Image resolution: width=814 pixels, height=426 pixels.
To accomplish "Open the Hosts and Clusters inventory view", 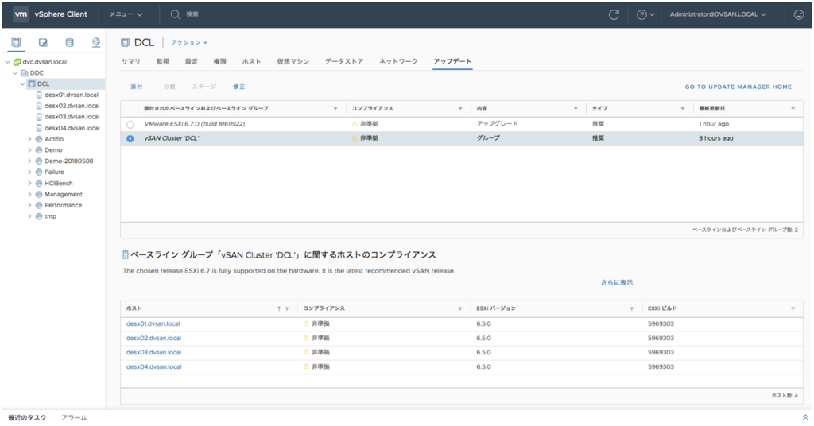I will click(16, 43).
